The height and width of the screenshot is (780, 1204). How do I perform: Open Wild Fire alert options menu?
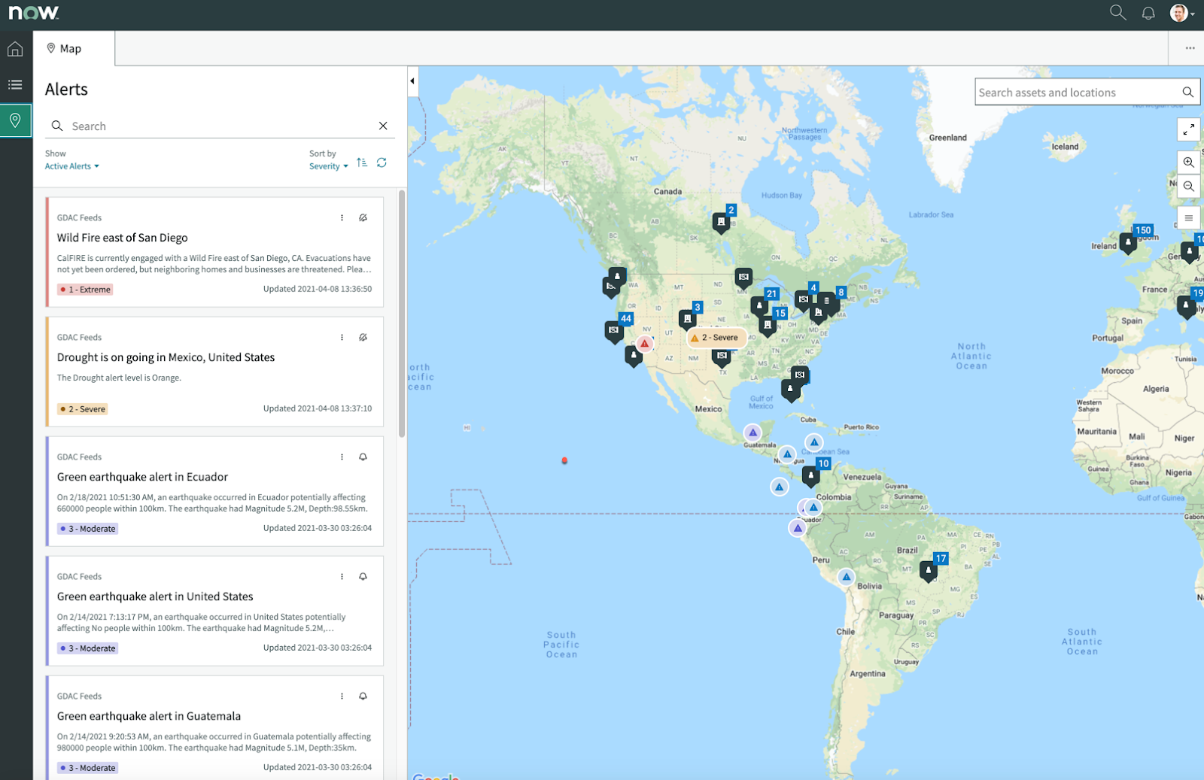click(x=342, y=217)
